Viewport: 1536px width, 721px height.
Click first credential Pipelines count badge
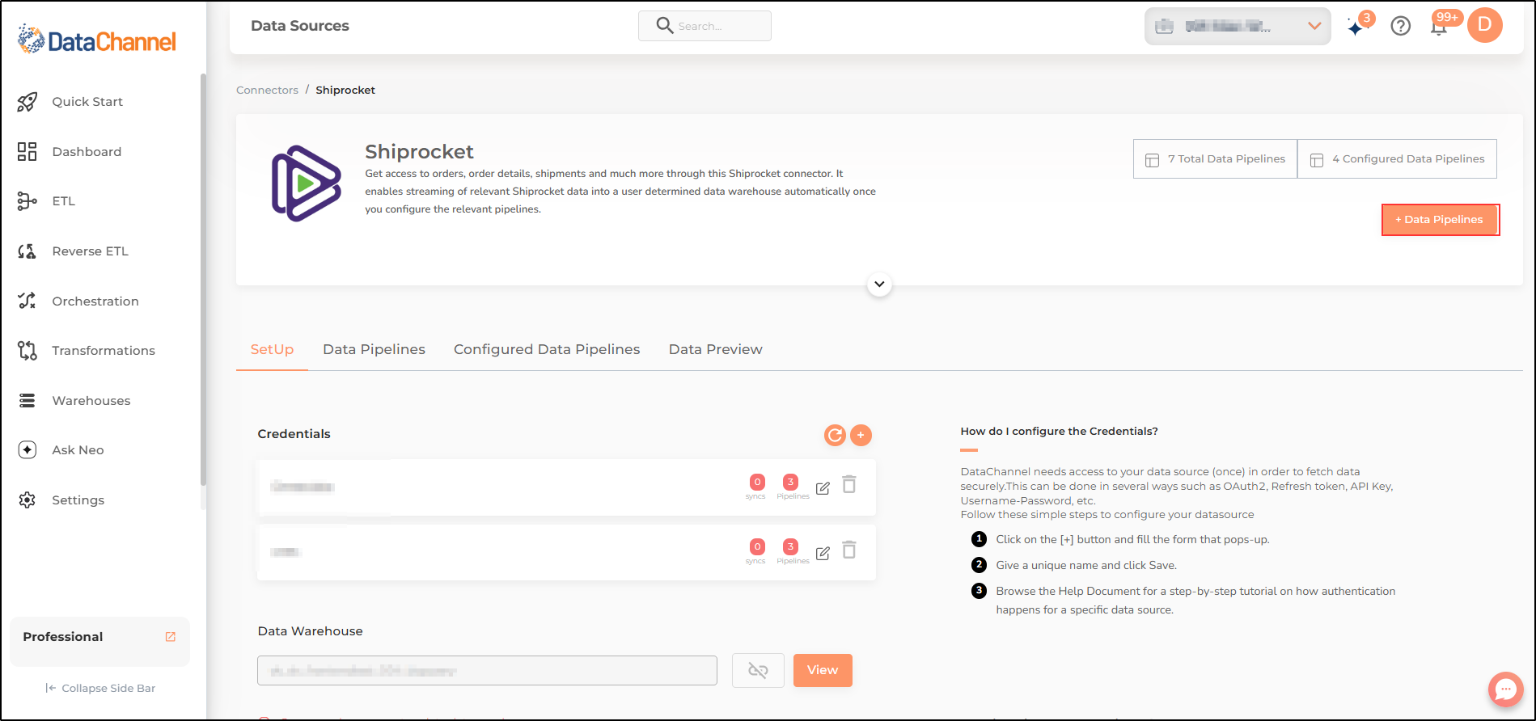click(x=790, y=483)
